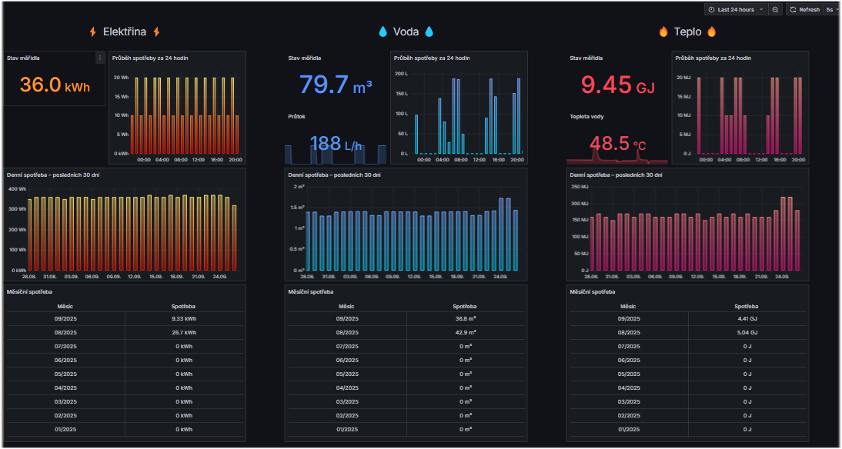This screenshot has height=449, width=842.
Task: Click the Teplota vody panel title
Action: point(586,117)
